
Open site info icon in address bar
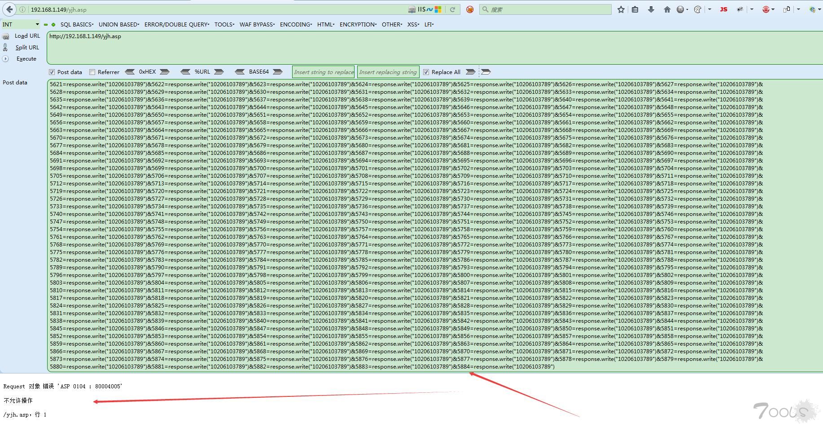23,9
